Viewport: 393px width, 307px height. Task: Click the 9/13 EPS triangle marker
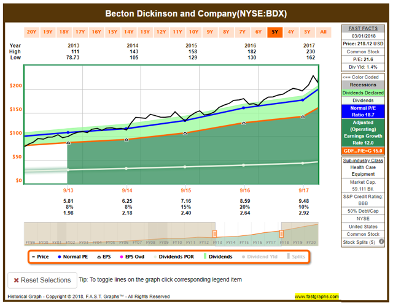pos(68,143)
